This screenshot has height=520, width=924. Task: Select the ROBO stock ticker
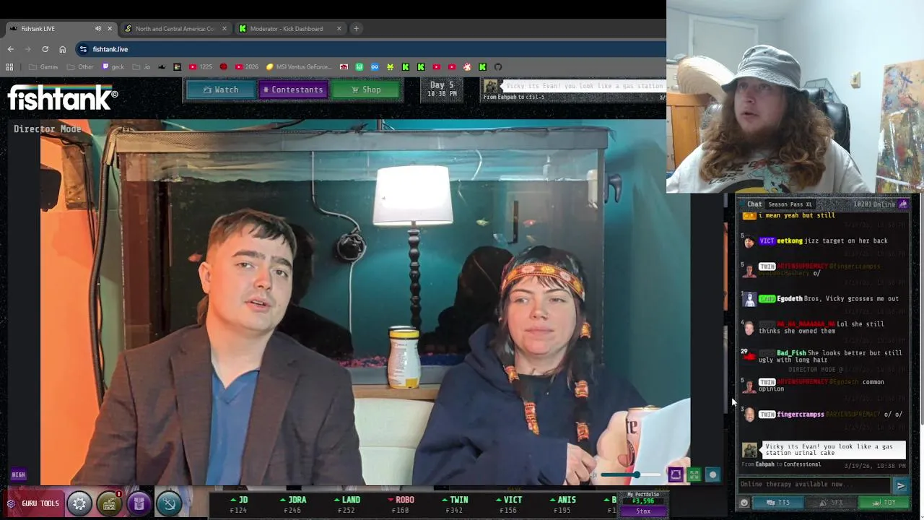pos(401,504)
